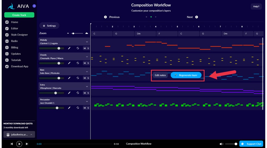267x148 pixels.
Task: Edit Melody layer with pencil icon
Action: tap(69, 48)
